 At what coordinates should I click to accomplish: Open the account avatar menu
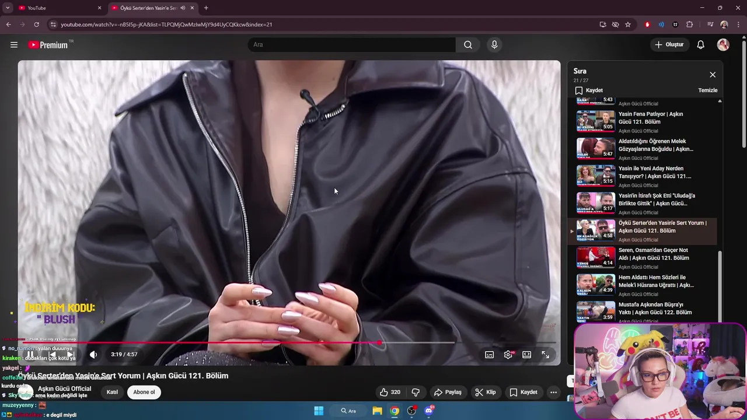723,45
